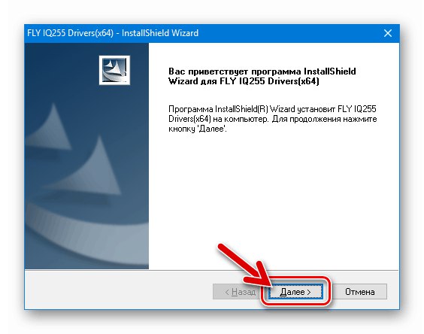Close the InstallShield Wizard window

pos(388,33)
